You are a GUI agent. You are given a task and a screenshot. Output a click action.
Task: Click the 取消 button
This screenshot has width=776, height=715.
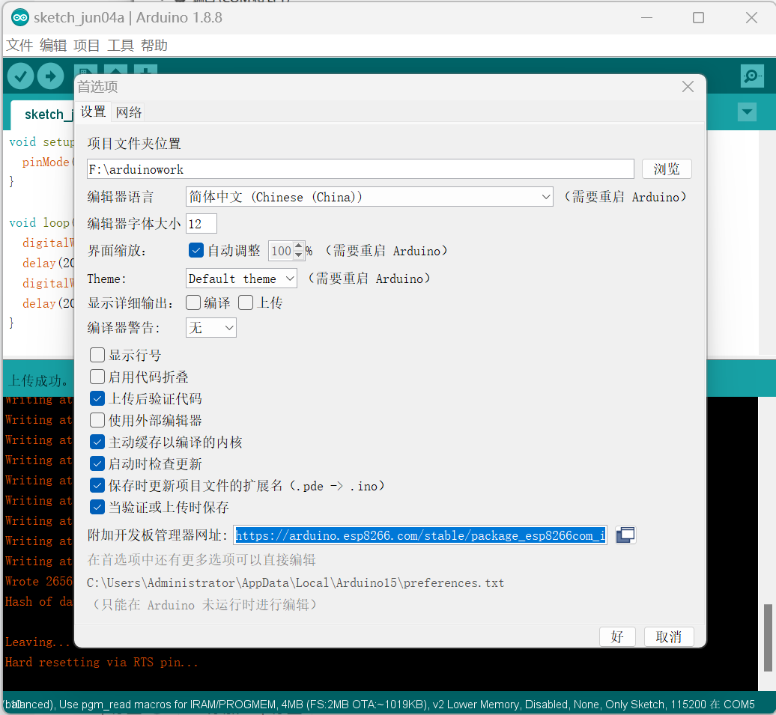[x=669, y=637]
